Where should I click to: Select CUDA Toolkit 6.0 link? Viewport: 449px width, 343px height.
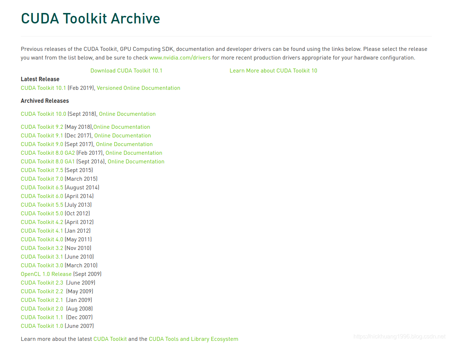[42, 196]
